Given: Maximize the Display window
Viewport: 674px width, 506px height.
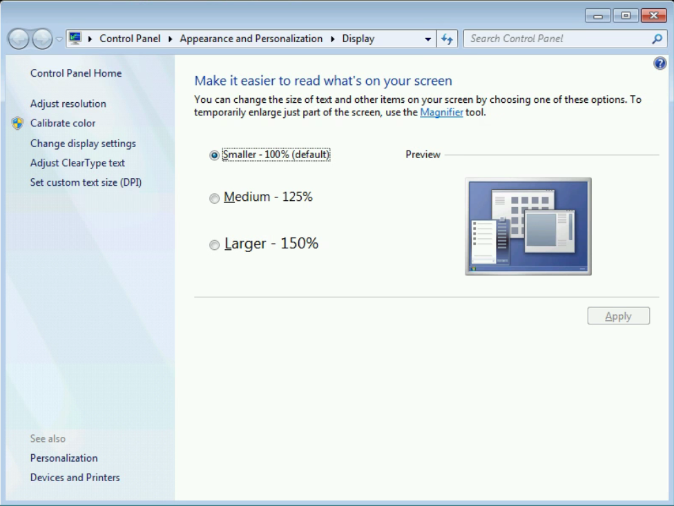Looking at the screenshot, I should coord(626,16).
